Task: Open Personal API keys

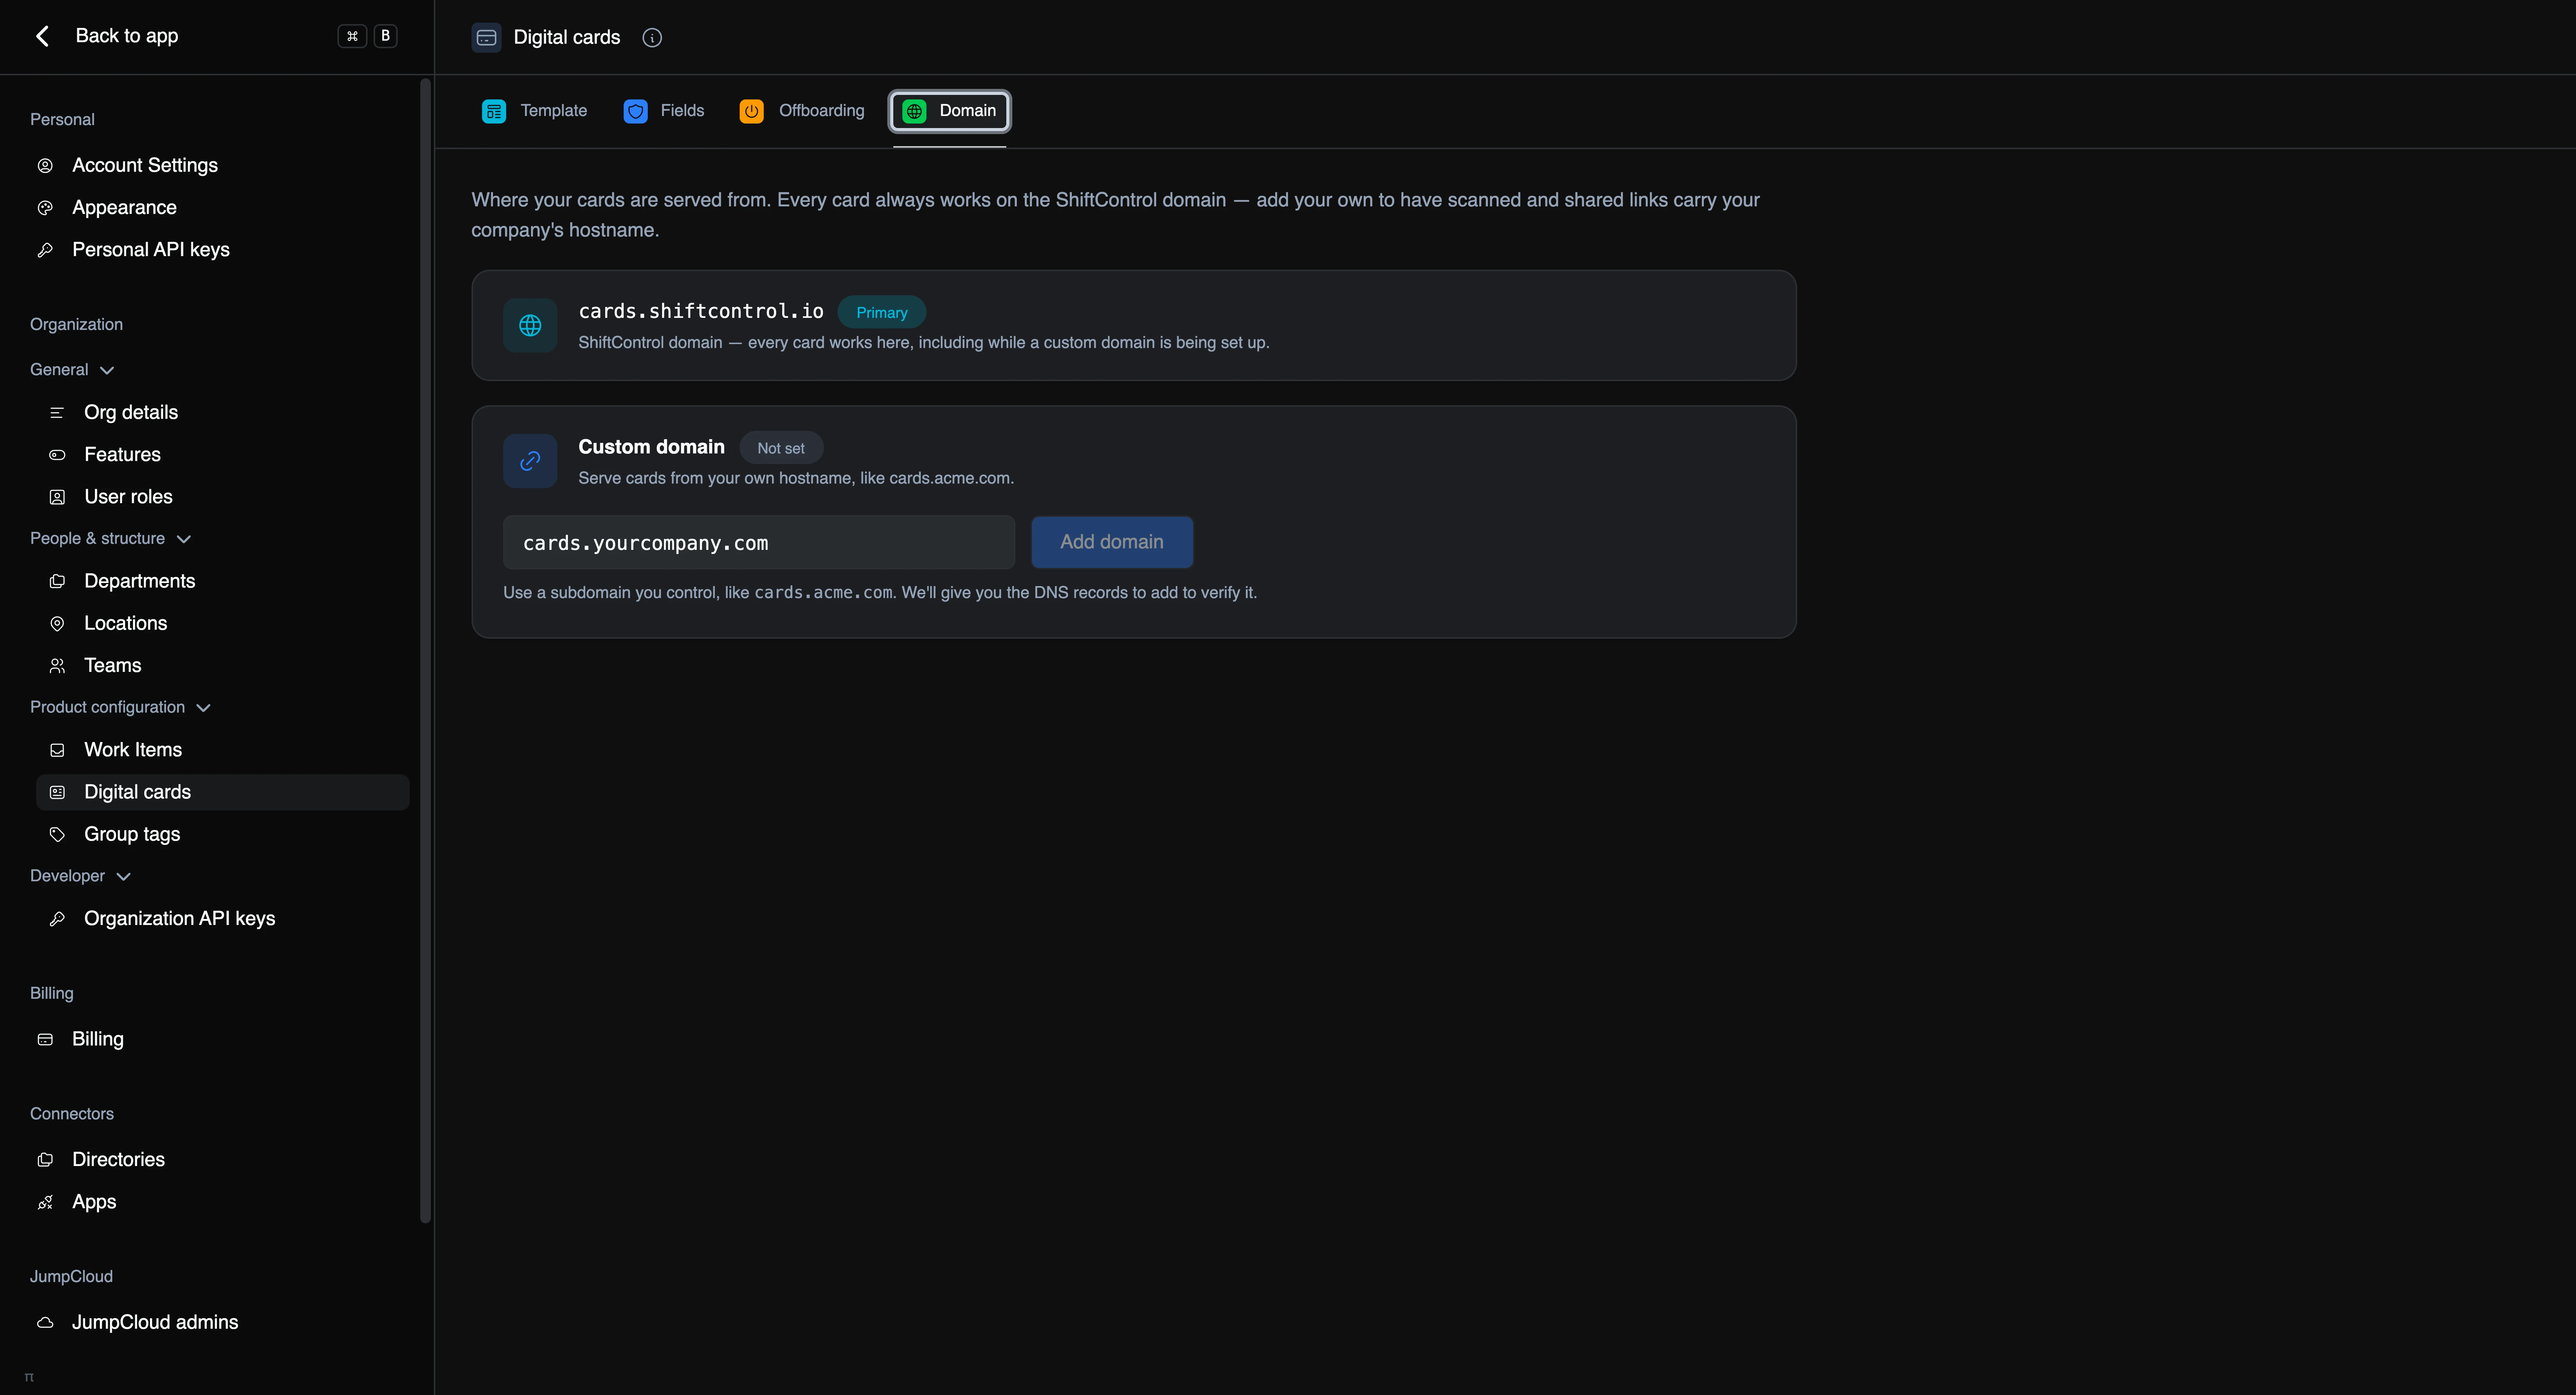Action: (x=217, y=250)
